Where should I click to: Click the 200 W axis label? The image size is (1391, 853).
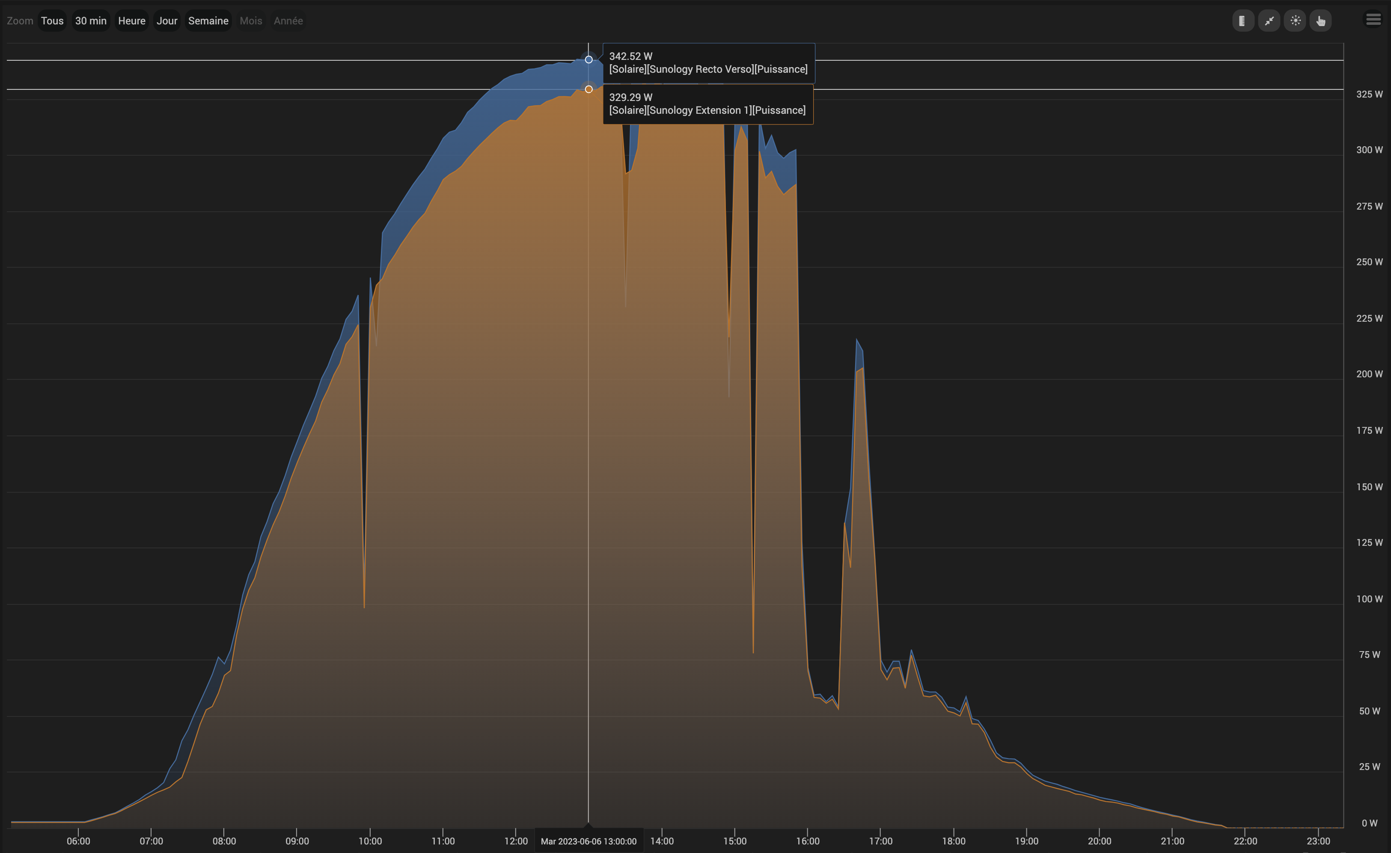1370,374
